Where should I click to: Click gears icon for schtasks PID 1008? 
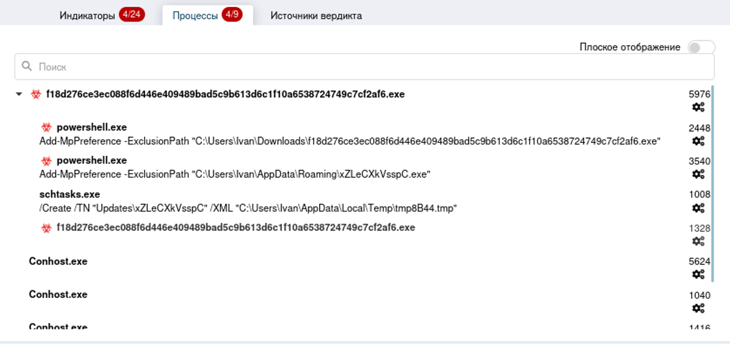pyautogui.click(x=698, y=208)
